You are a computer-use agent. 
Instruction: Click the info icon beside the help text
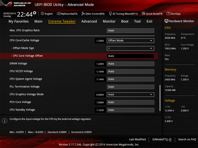coord(5,121)
